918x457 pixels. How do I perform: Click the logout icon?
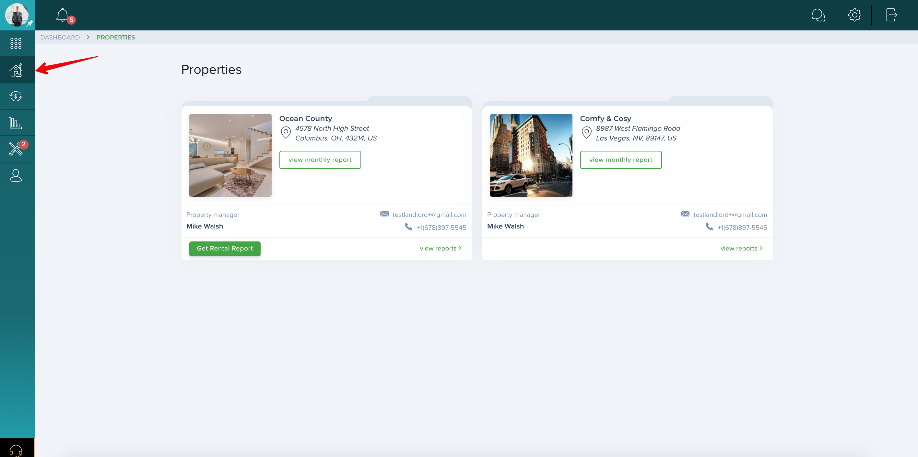(x=891, y=15)
